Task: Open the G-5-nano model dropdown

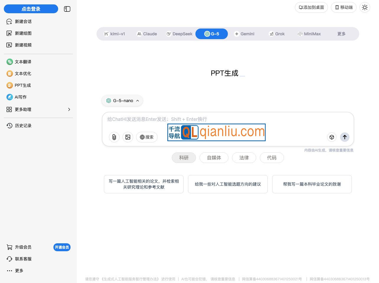Action: point(122,101)
